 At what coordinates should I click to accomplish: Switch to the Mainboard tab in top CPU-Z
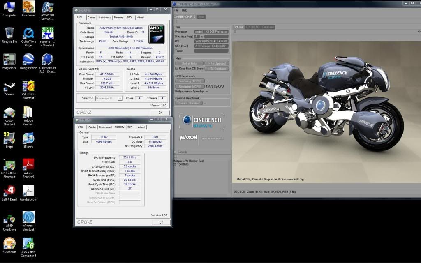[104, 18]
